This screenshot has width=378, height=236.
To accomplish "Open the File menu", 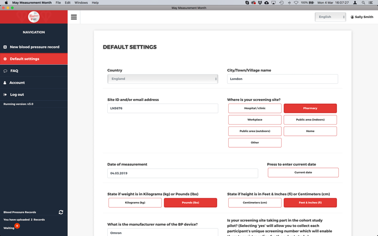I will tap(58, 3).
